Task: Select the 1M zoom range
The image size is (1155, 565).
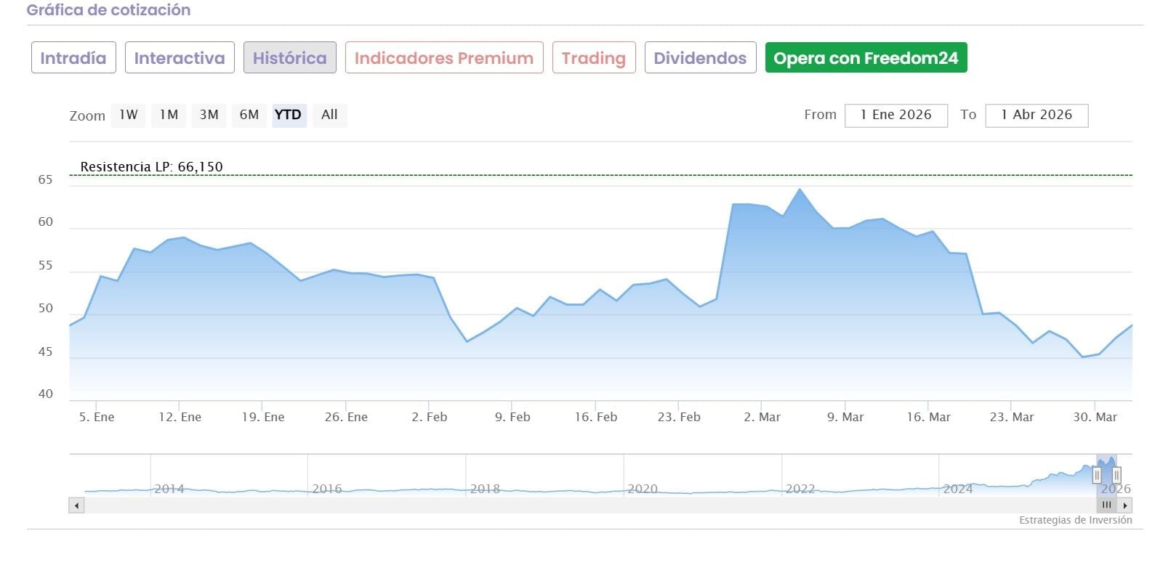Action: pos(169,115)
